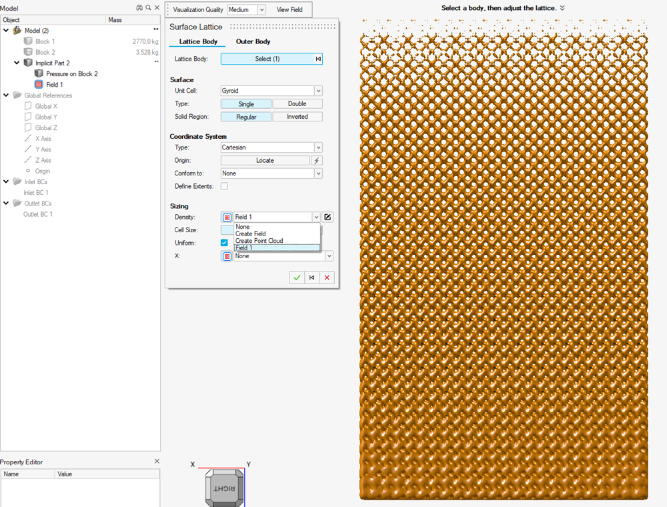Open the Visualization Quality dropdown

261,10
